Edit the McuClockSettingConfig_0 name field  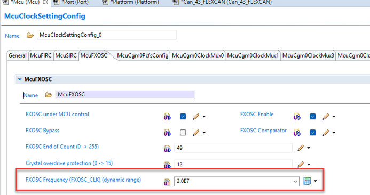coord(107,35)
